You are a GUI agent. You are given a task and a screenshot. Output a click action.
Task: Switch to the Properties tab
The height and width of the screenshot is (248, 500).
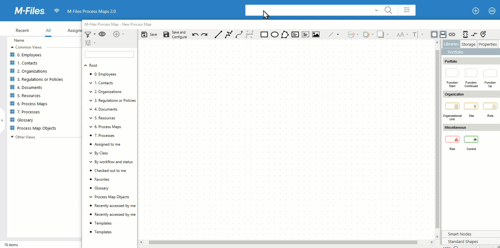coord(487,44)
